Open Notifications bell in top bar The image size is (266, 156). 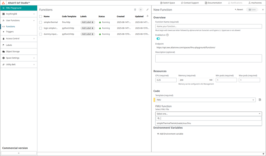(235, 3)
